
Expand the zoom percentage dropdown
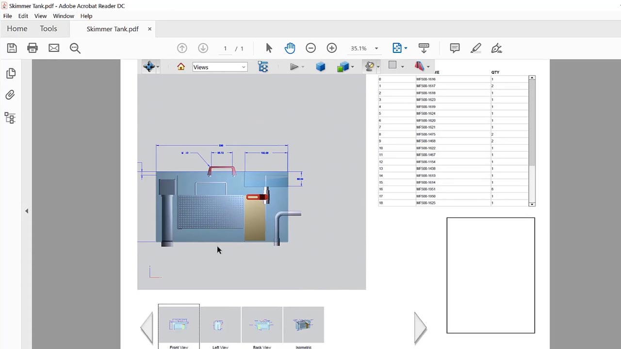pyautogui.click(x=376, y=48)
